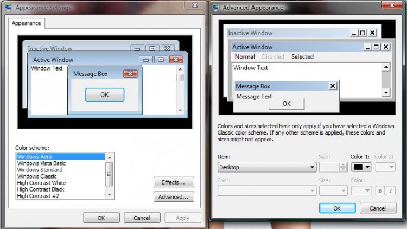The width and height of the screenshot is (407, 229).
Task: Click Disabled menu item in preview
Action: [273, 56]
